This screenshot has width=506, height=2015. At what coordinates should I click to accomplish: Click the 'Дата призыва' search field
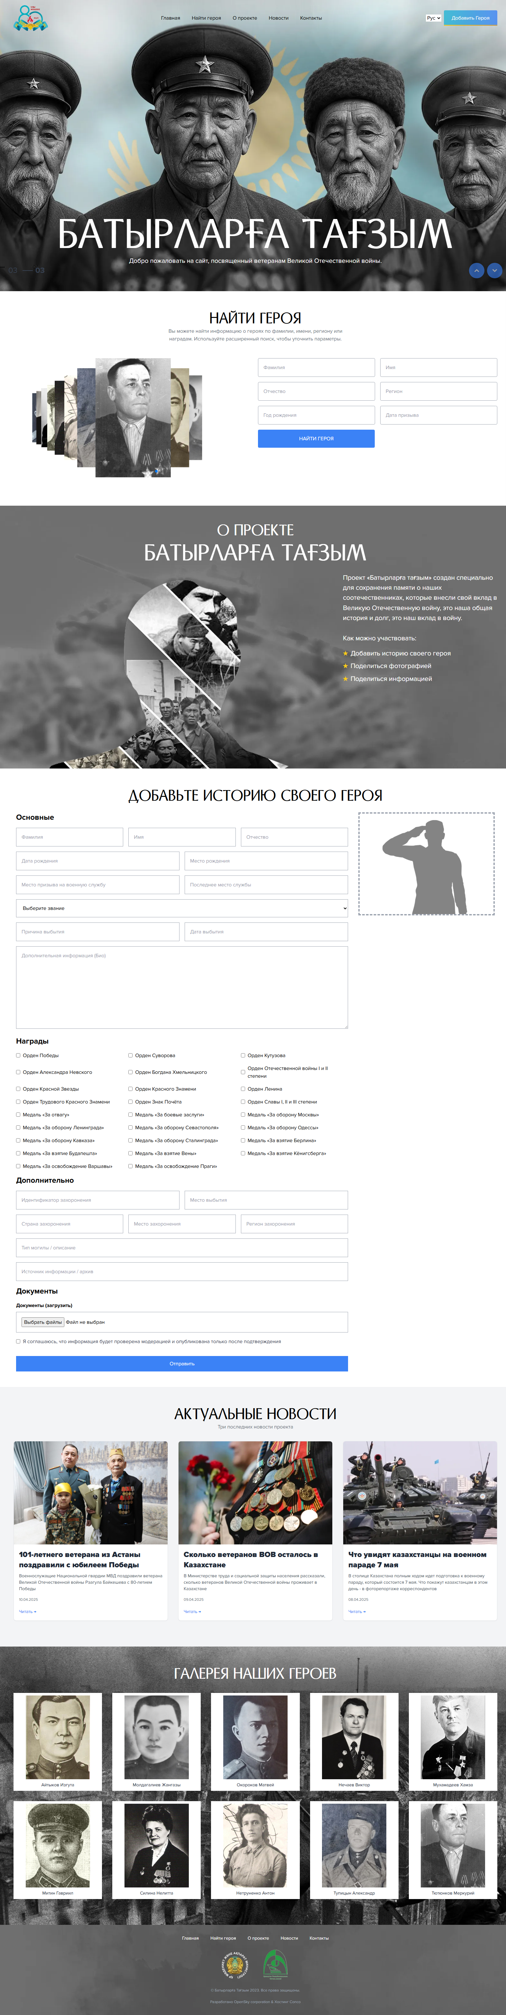tap(439, 415)
